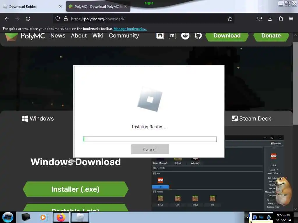Open the Wiki page
This screenshot has width=298, height=223.
point(98,36)
